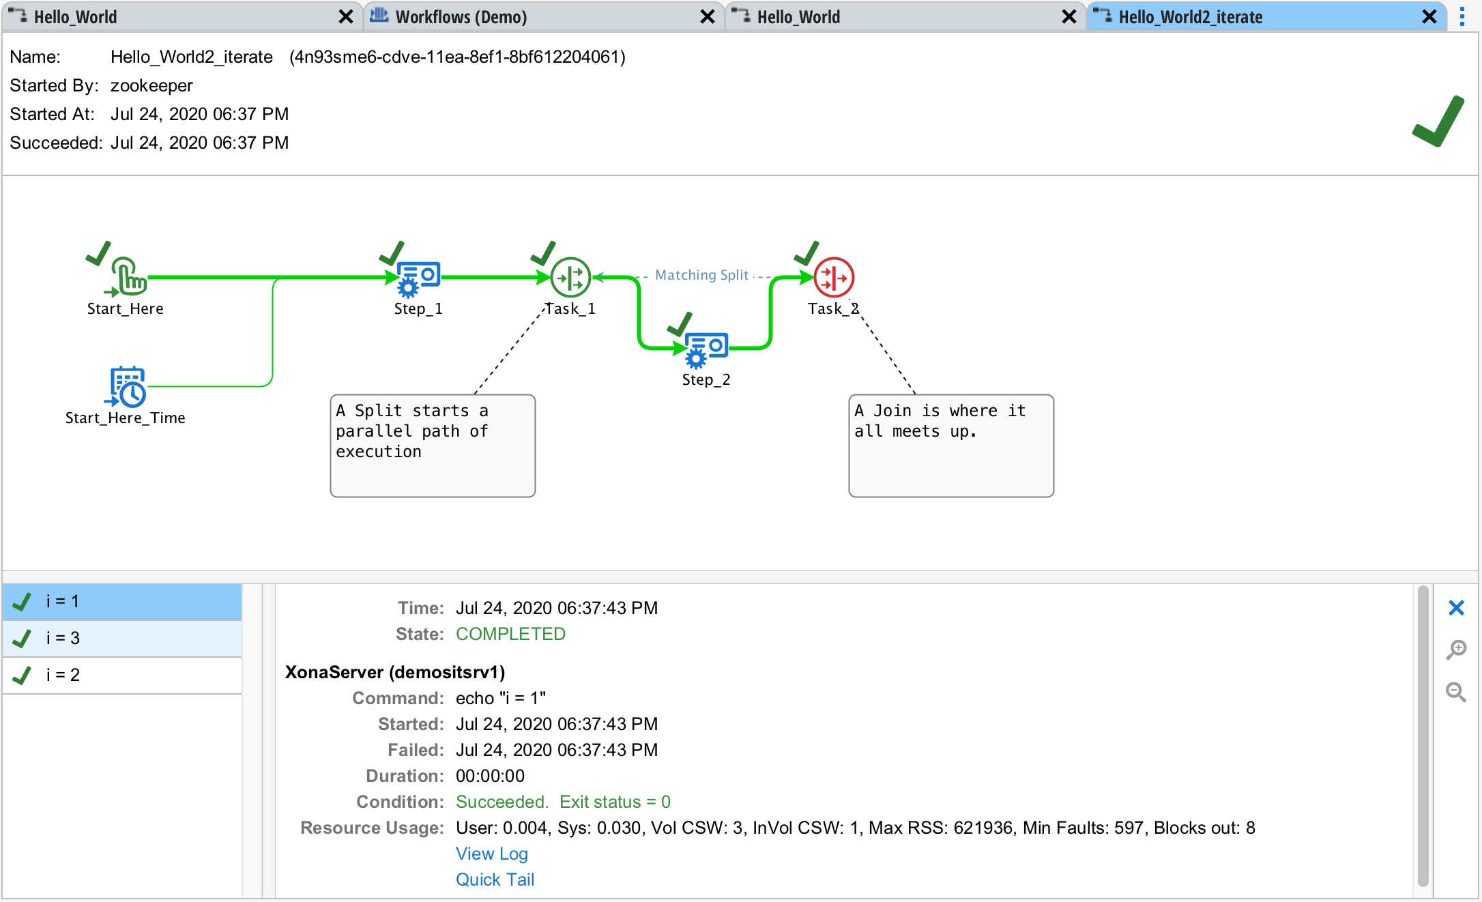Click the details panel vertical scrollbar
The height and width of the screenshot is (902, 1482).
1423,737
